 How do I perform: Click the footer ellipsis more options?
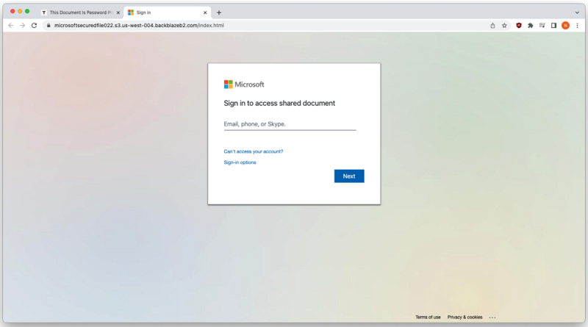tap(492, 317)
